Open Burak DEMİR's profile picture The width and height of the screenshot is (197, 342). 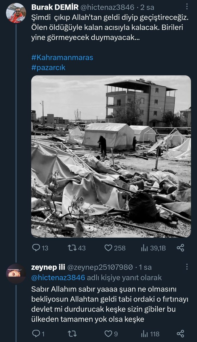tap(16, 13)
